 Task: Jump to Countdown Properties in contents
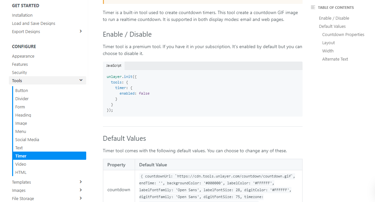(343, 35)
